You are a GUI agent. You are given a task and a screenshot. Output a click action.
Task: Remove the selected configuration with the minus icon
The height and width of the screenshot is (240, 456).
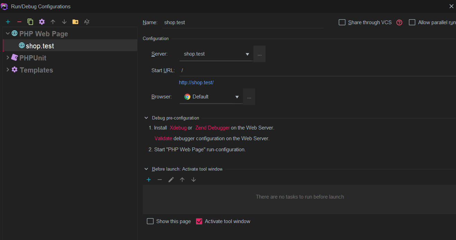(19, 22)
